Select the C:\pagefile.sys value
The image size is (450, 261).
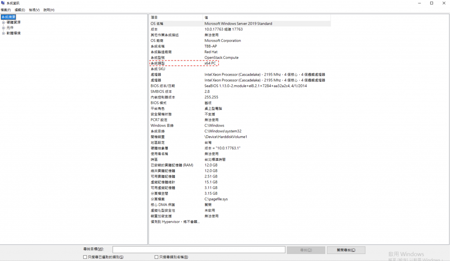pyautogui.click(x=216, y=199)
